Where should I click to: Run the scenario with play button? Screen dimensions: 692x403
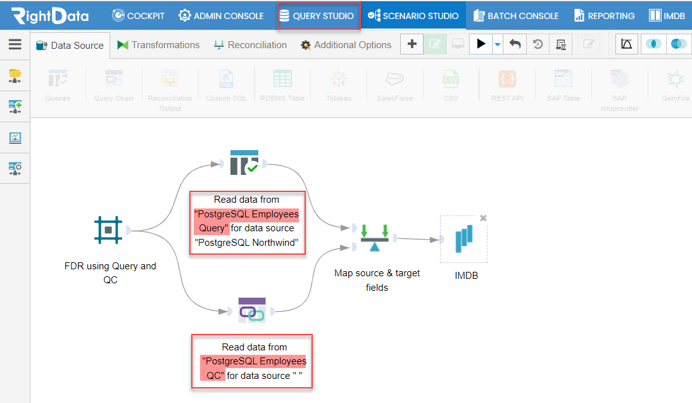[x=481, y=44]
